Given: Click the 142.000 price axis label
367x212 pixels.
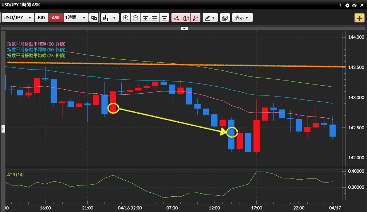Looking at the screenshot, I should click(x=356, y=158).
